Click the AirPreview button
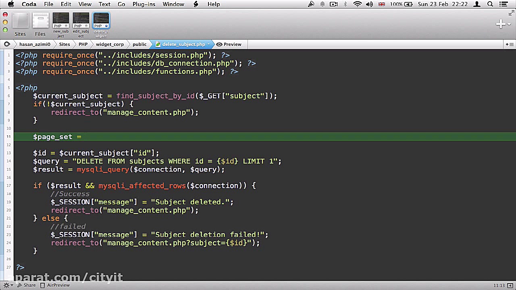 click(x=55, y=285)
